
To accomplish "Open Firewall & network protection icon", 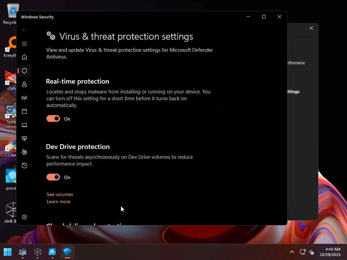I will pyautogui.click(x=24, y=98).
